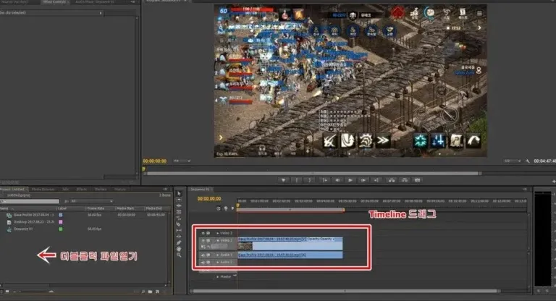The height and width of the screenshot is (301, 556).
Task: Mute Audio 1 track with speaker toggle
Action: (203, 255)
